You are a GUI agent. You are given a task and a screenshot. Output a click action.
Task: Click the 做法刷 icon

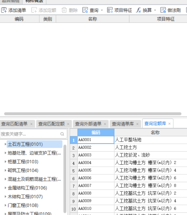point(163,10)
